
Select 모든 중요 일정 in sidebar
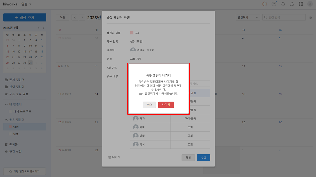pyautogui.click(x=18, y=94)
